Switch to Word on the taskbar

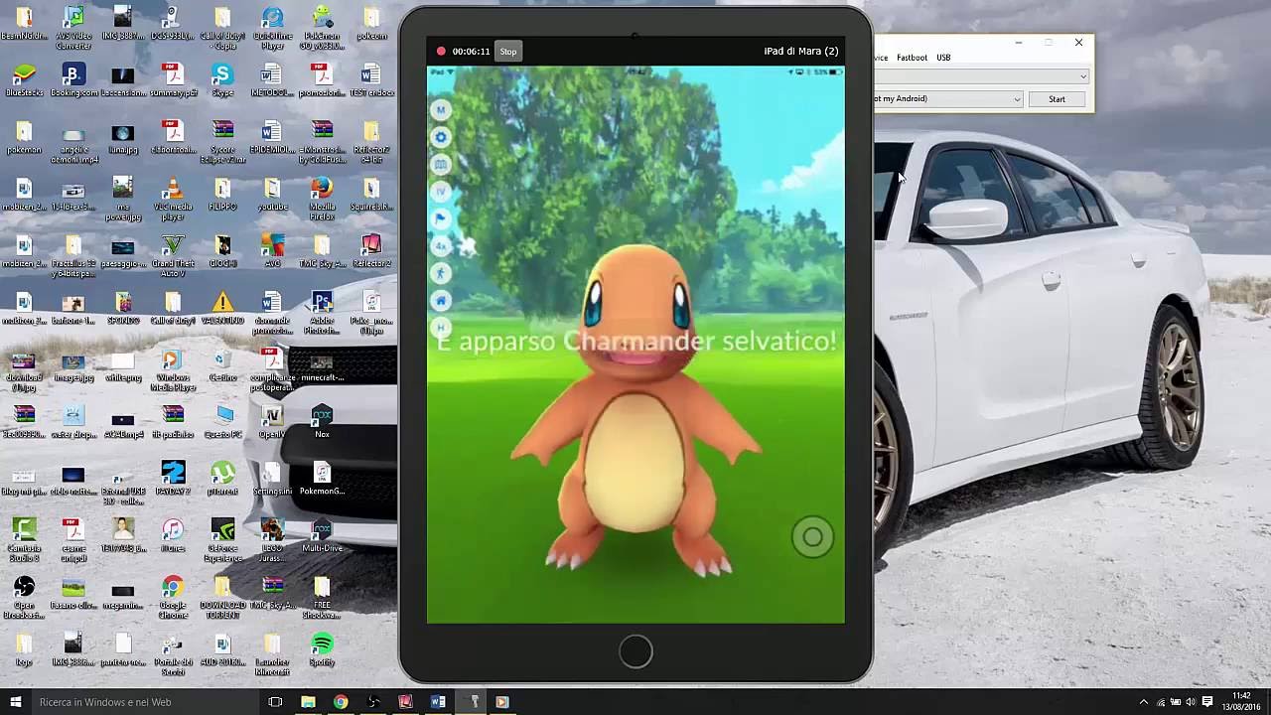coord(438,702)
